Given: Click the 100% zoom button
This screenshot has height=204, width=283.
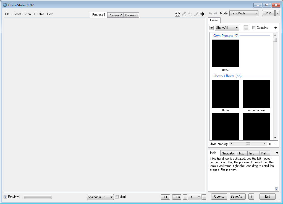Looking at the screenshot, I should (x=177, y=197).
